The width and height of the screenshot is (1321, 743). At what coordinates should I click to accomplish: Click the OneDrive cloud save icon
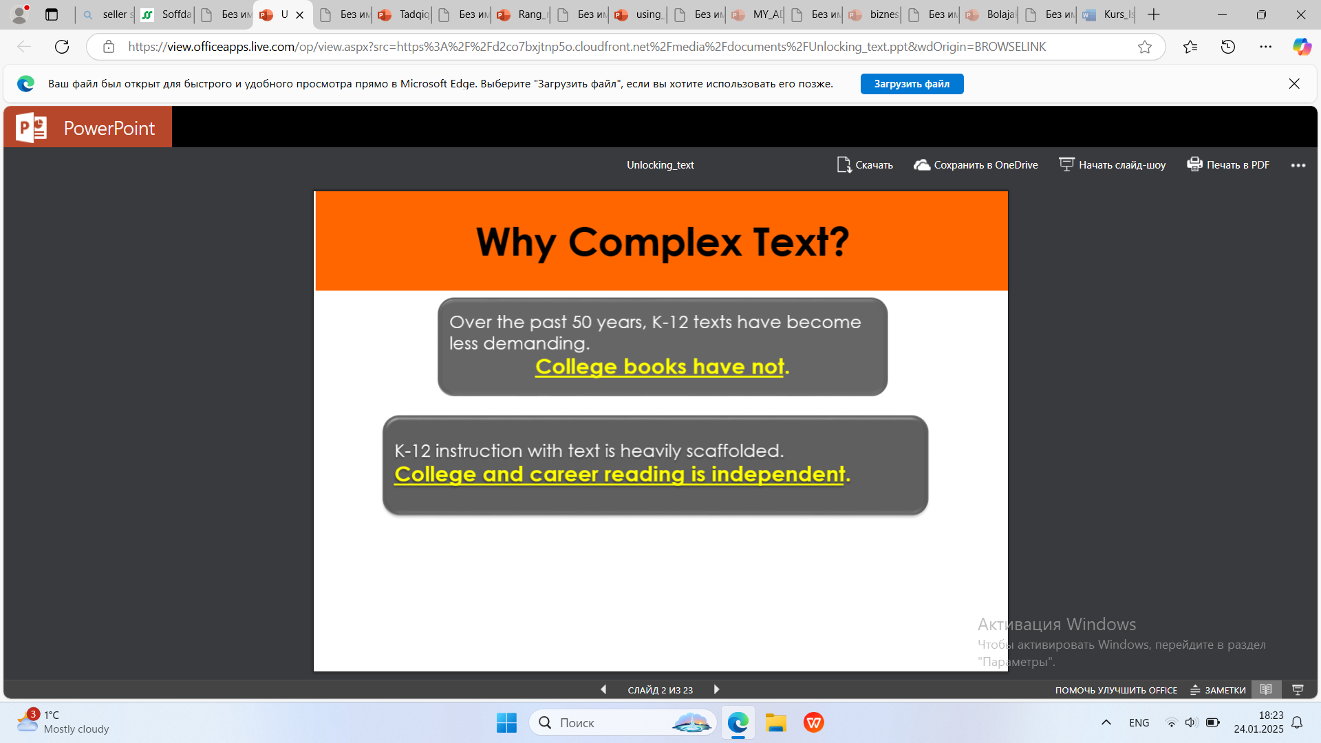tap(922, 164)
